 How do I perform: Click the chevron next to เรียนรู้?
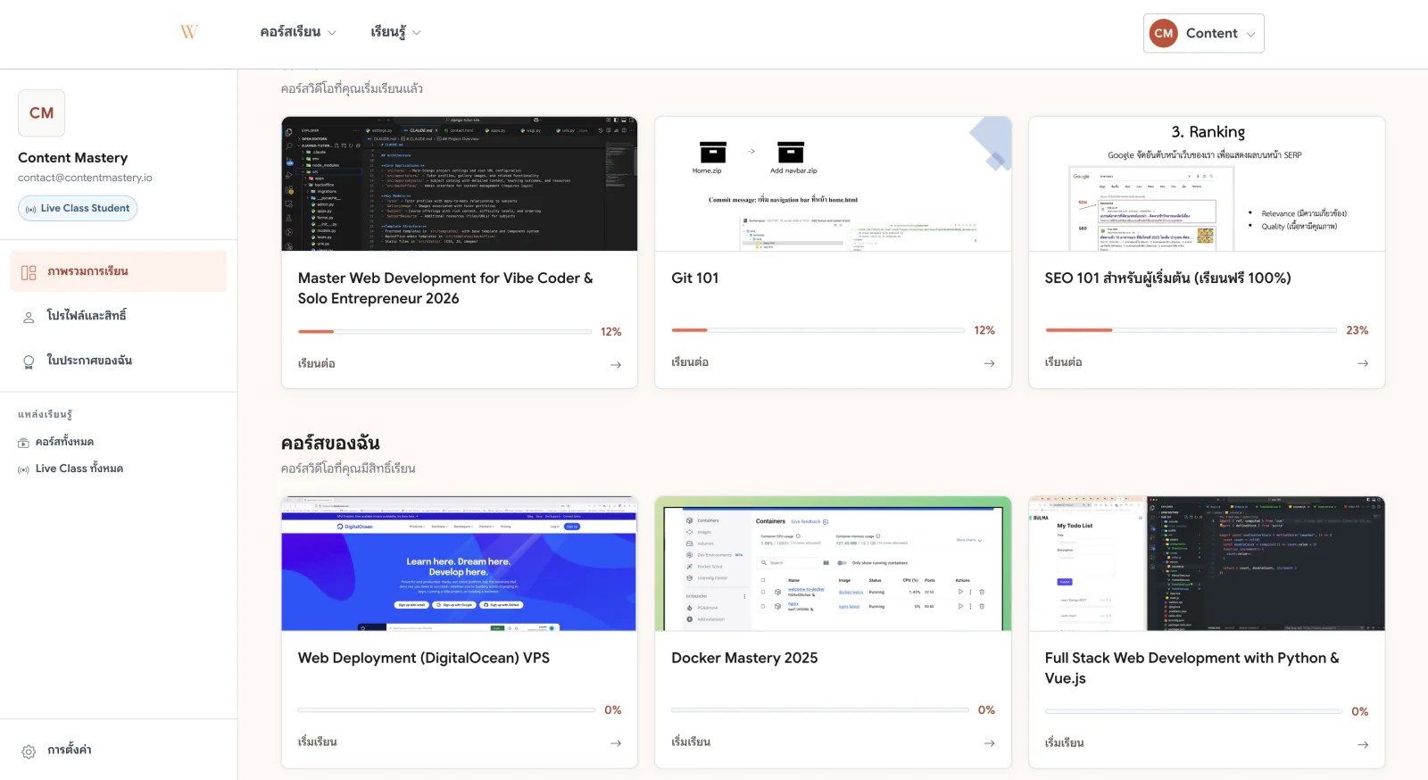click(417, 33)
